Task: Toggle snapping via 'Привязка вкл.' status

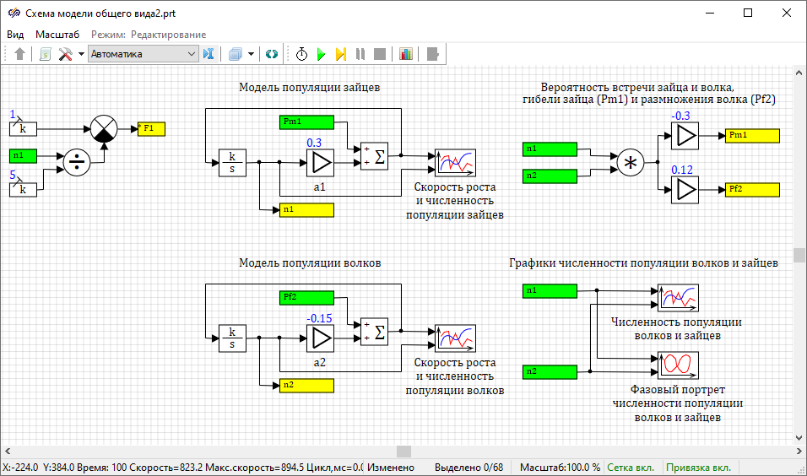Action: click(697, 467)
